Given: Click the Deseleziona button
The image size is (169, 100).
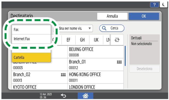Looking at the screenshot, I should (x=144, y=69).
